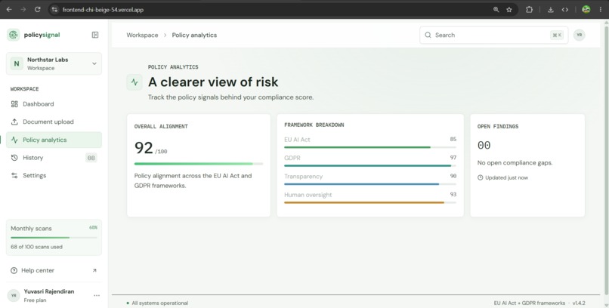Image resolution: width=609 pixels, height=308 pixels.
Task: Open the Help center link
Action: [x=54, y=270]
